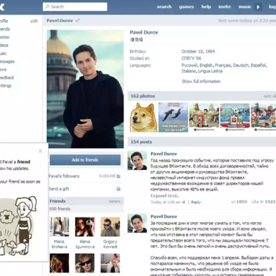Click the edit link in left sidebar
276x276 pixels.
click(x=34, y=21)
